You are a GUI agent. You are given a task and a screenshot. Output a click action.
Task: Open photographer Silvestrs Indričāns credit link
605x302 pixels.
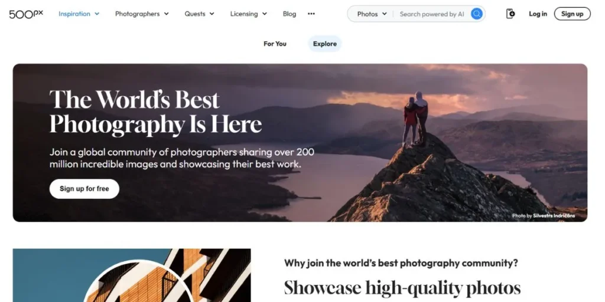pyautogui.click(x=554, y=216)
